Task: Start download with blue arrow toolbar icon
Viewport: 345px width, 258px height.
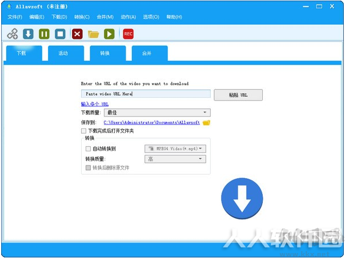Action: (x=28, y=34)
